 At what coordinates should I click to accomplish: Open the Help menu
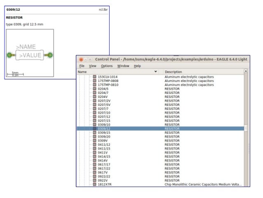tap(137, 66)
